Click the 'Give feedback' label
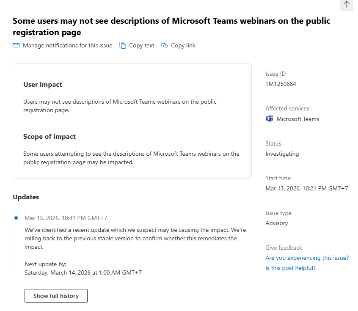The image size is (358, 311). click(284, 248)
